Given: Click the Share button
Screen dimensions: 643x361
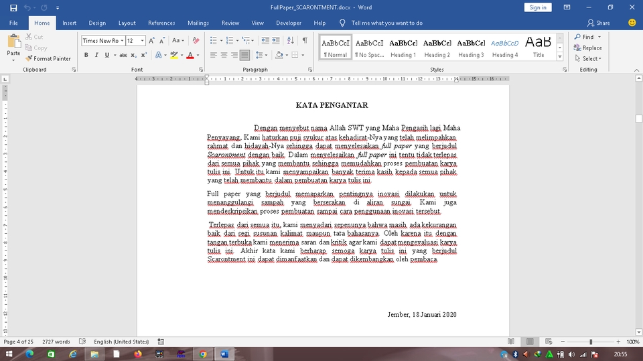Looking at the screenshot, I should click(x=599, y=23).
